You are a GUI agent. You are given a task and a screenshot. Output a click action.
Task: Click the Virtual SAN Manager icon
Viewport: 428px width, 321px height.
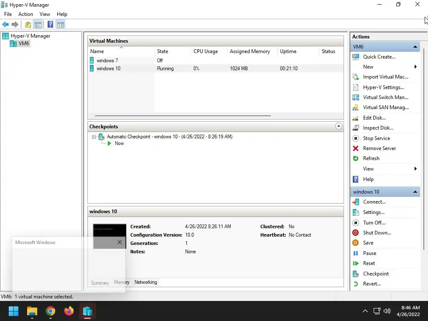tap(356, 107)
